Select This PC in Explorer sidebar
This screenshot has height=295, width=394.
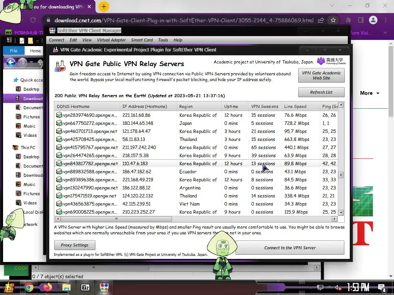click(x=24, y=147)
